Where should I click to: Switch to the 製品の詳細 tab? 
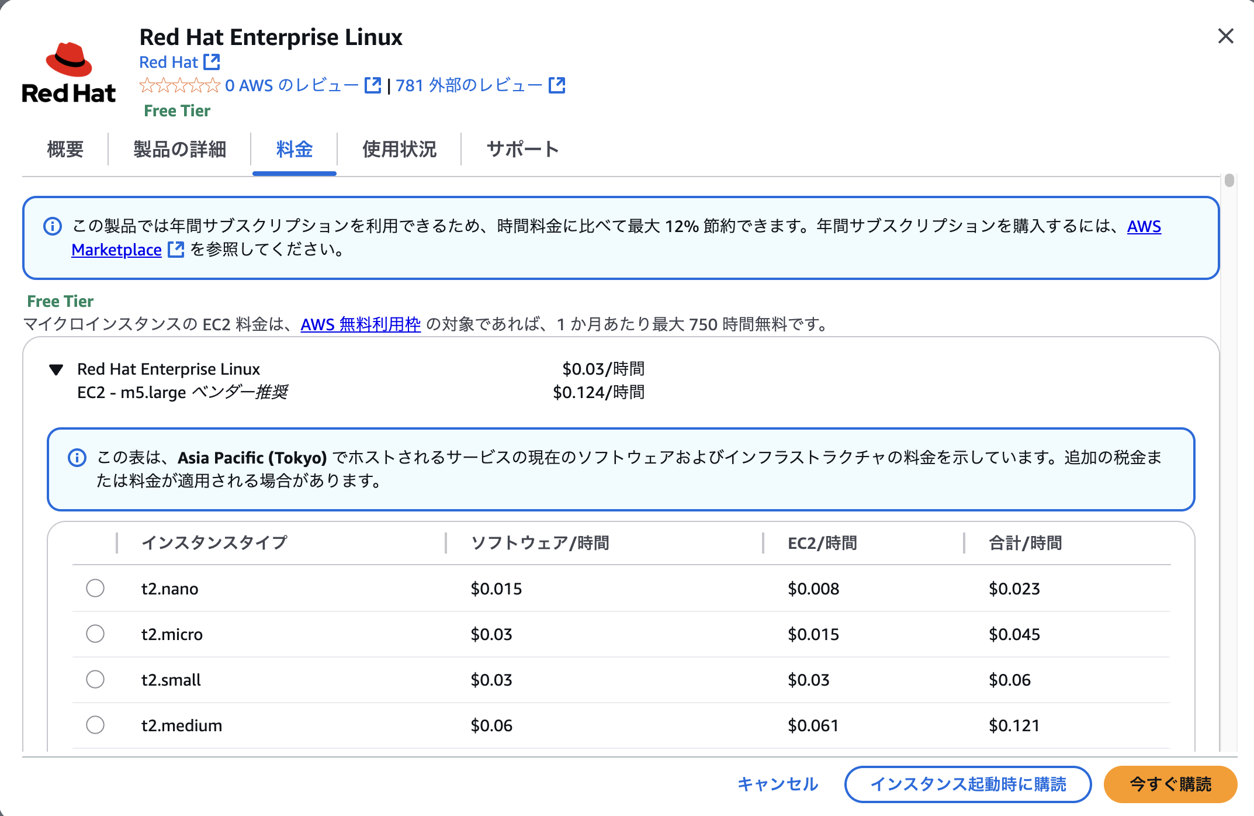(x=180, y=149)
